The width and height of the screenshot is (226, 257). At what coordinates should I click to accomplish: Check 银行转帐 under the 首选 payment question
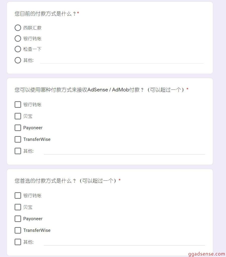[18, 196]
